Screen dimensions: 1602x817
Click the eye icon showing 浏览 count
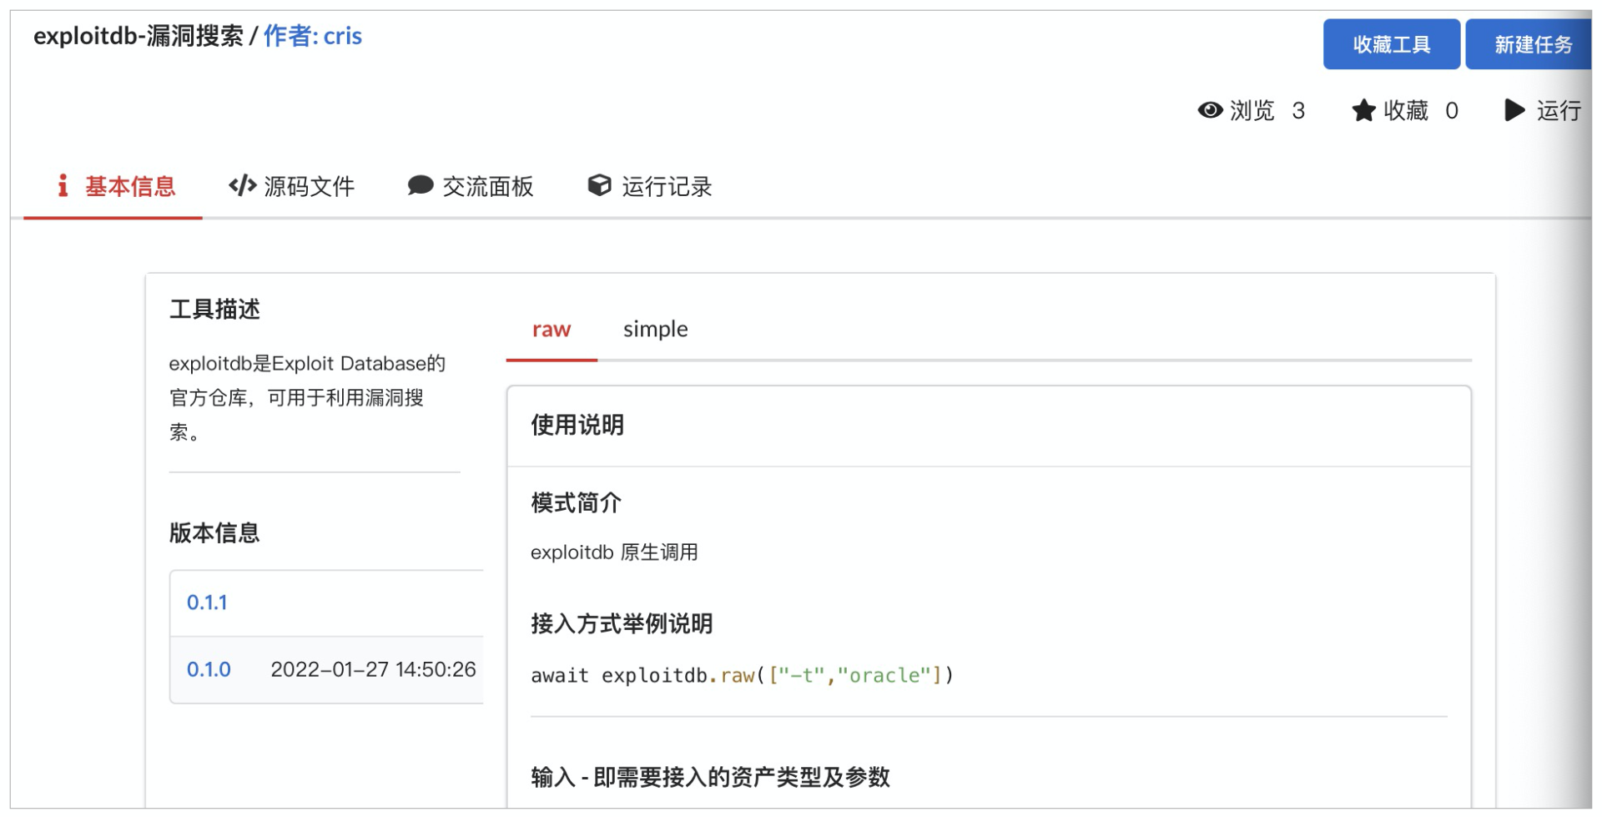(x=1212, y=110)
